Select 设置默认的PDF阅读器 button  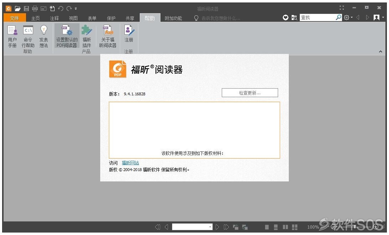(x=67, y=36)
